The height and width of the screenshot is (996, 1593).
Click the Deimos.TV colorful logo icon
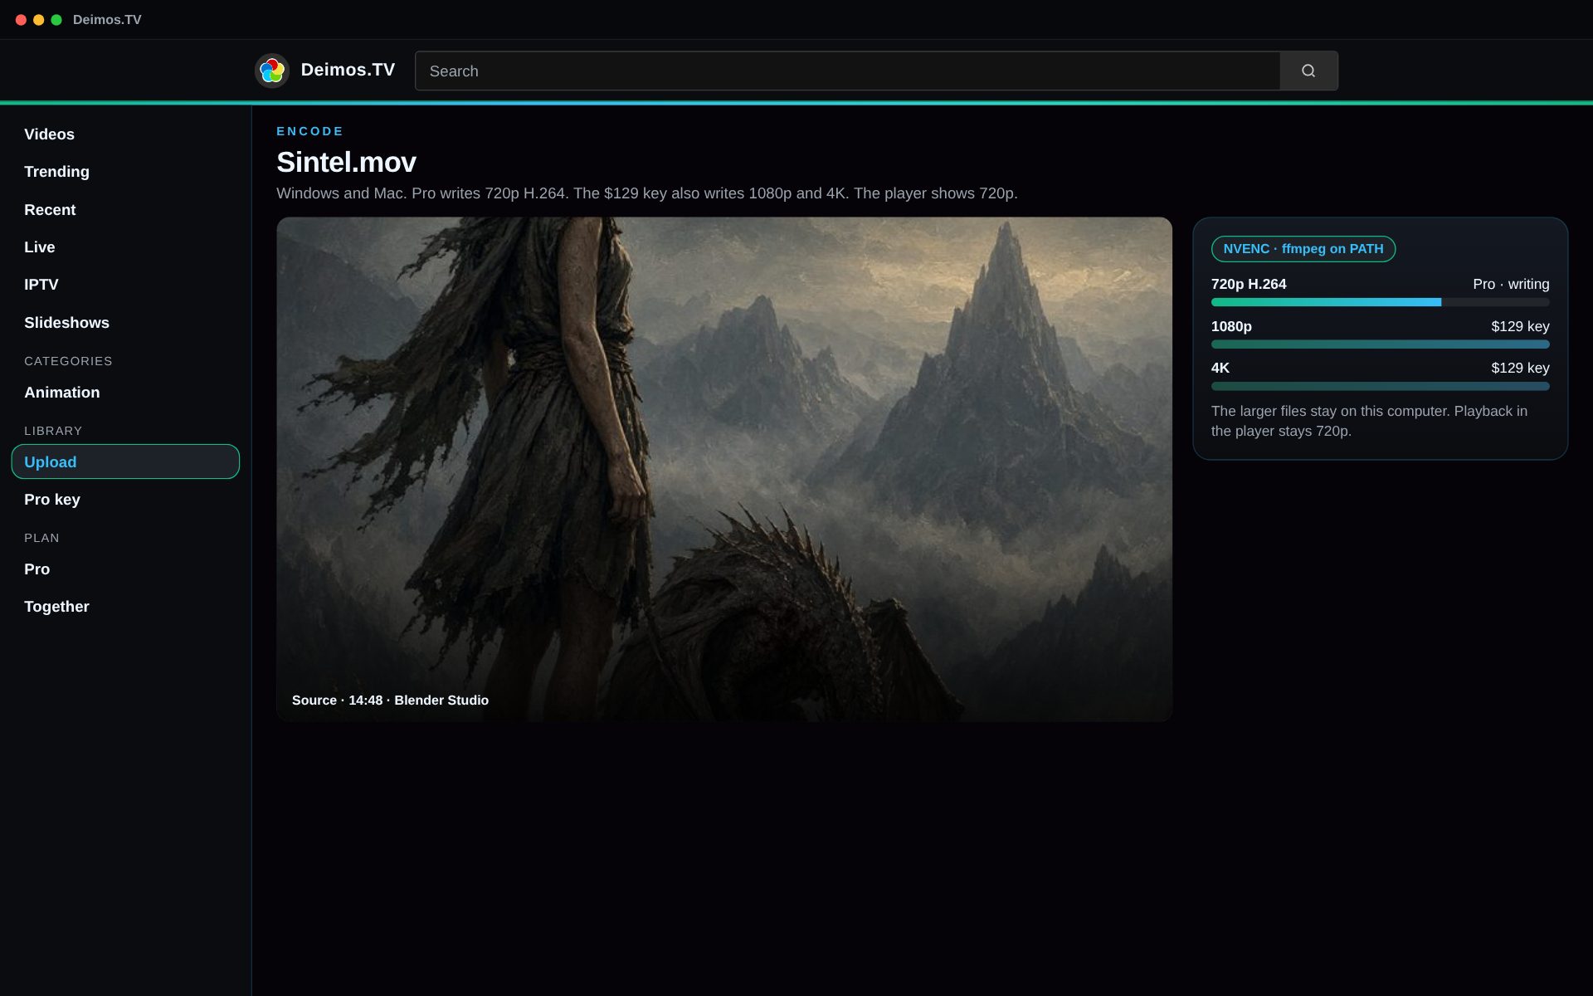point(271,71)
